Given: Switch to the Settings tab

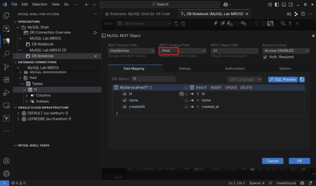Looking at the screenshot, I should [x=185, y=68].
